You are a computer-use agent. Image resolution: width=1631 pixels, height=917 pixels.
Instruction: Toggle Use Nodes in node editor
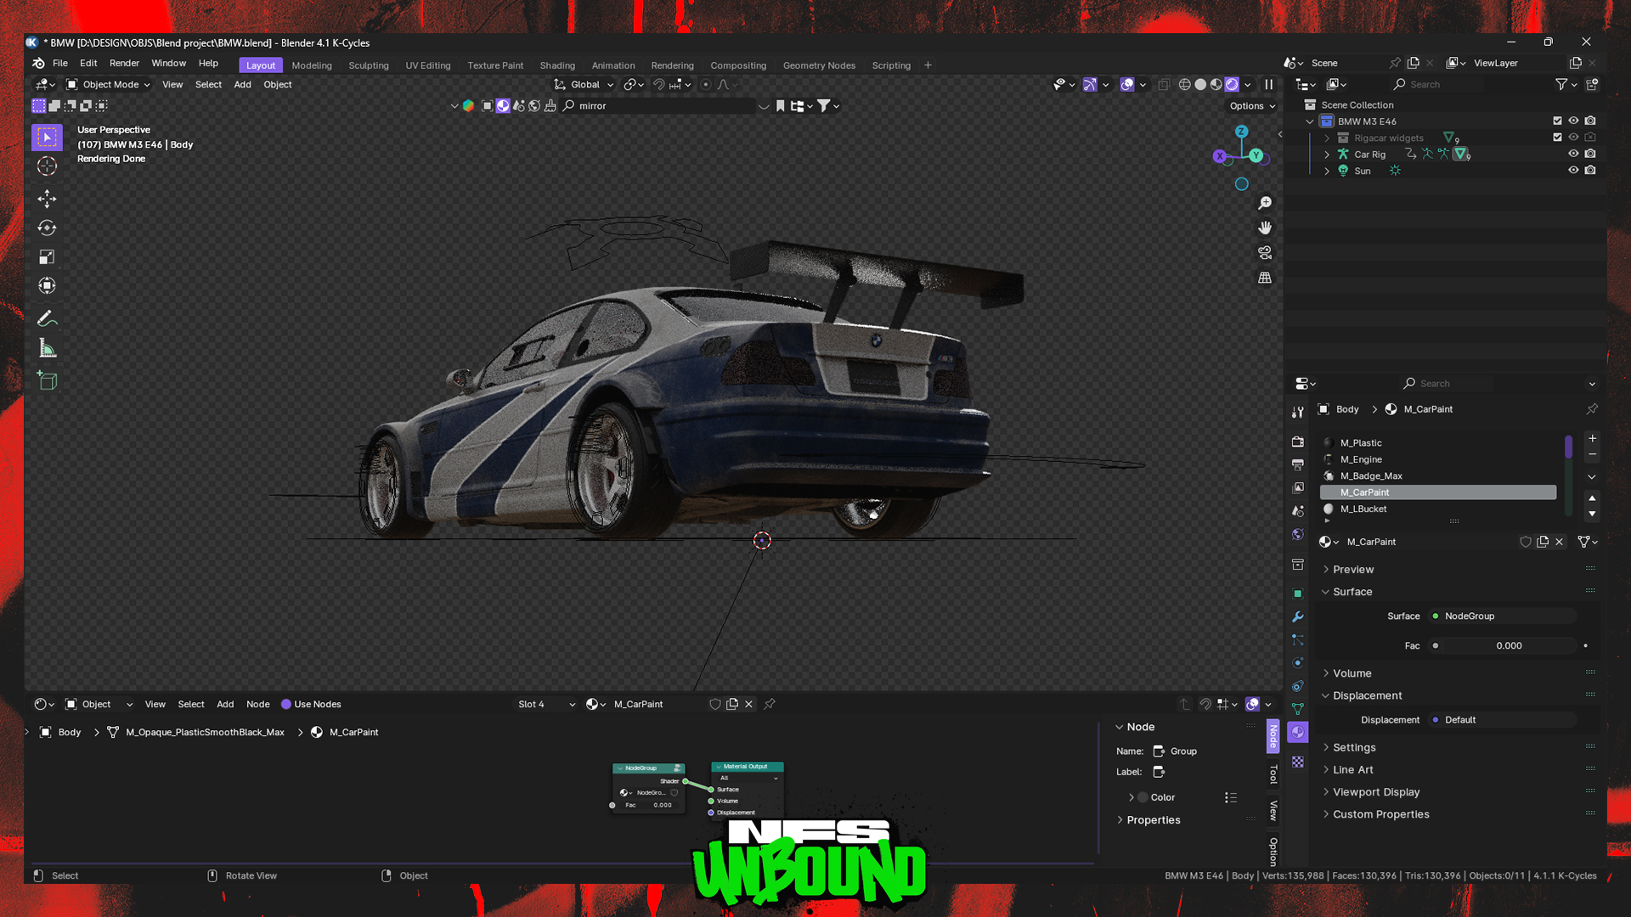pos(311,704)
